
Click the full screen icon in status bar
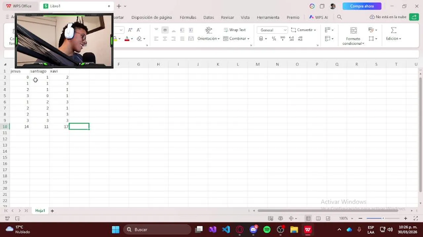(x=416, y=218)
